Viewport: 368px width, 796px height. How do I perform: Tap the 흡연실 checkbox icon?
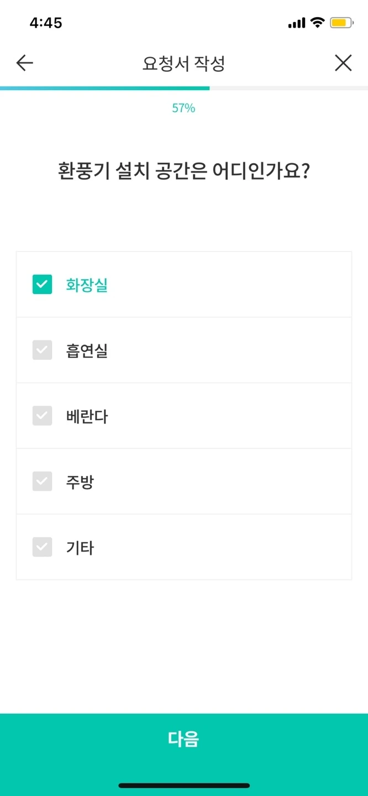click(42, 350)
